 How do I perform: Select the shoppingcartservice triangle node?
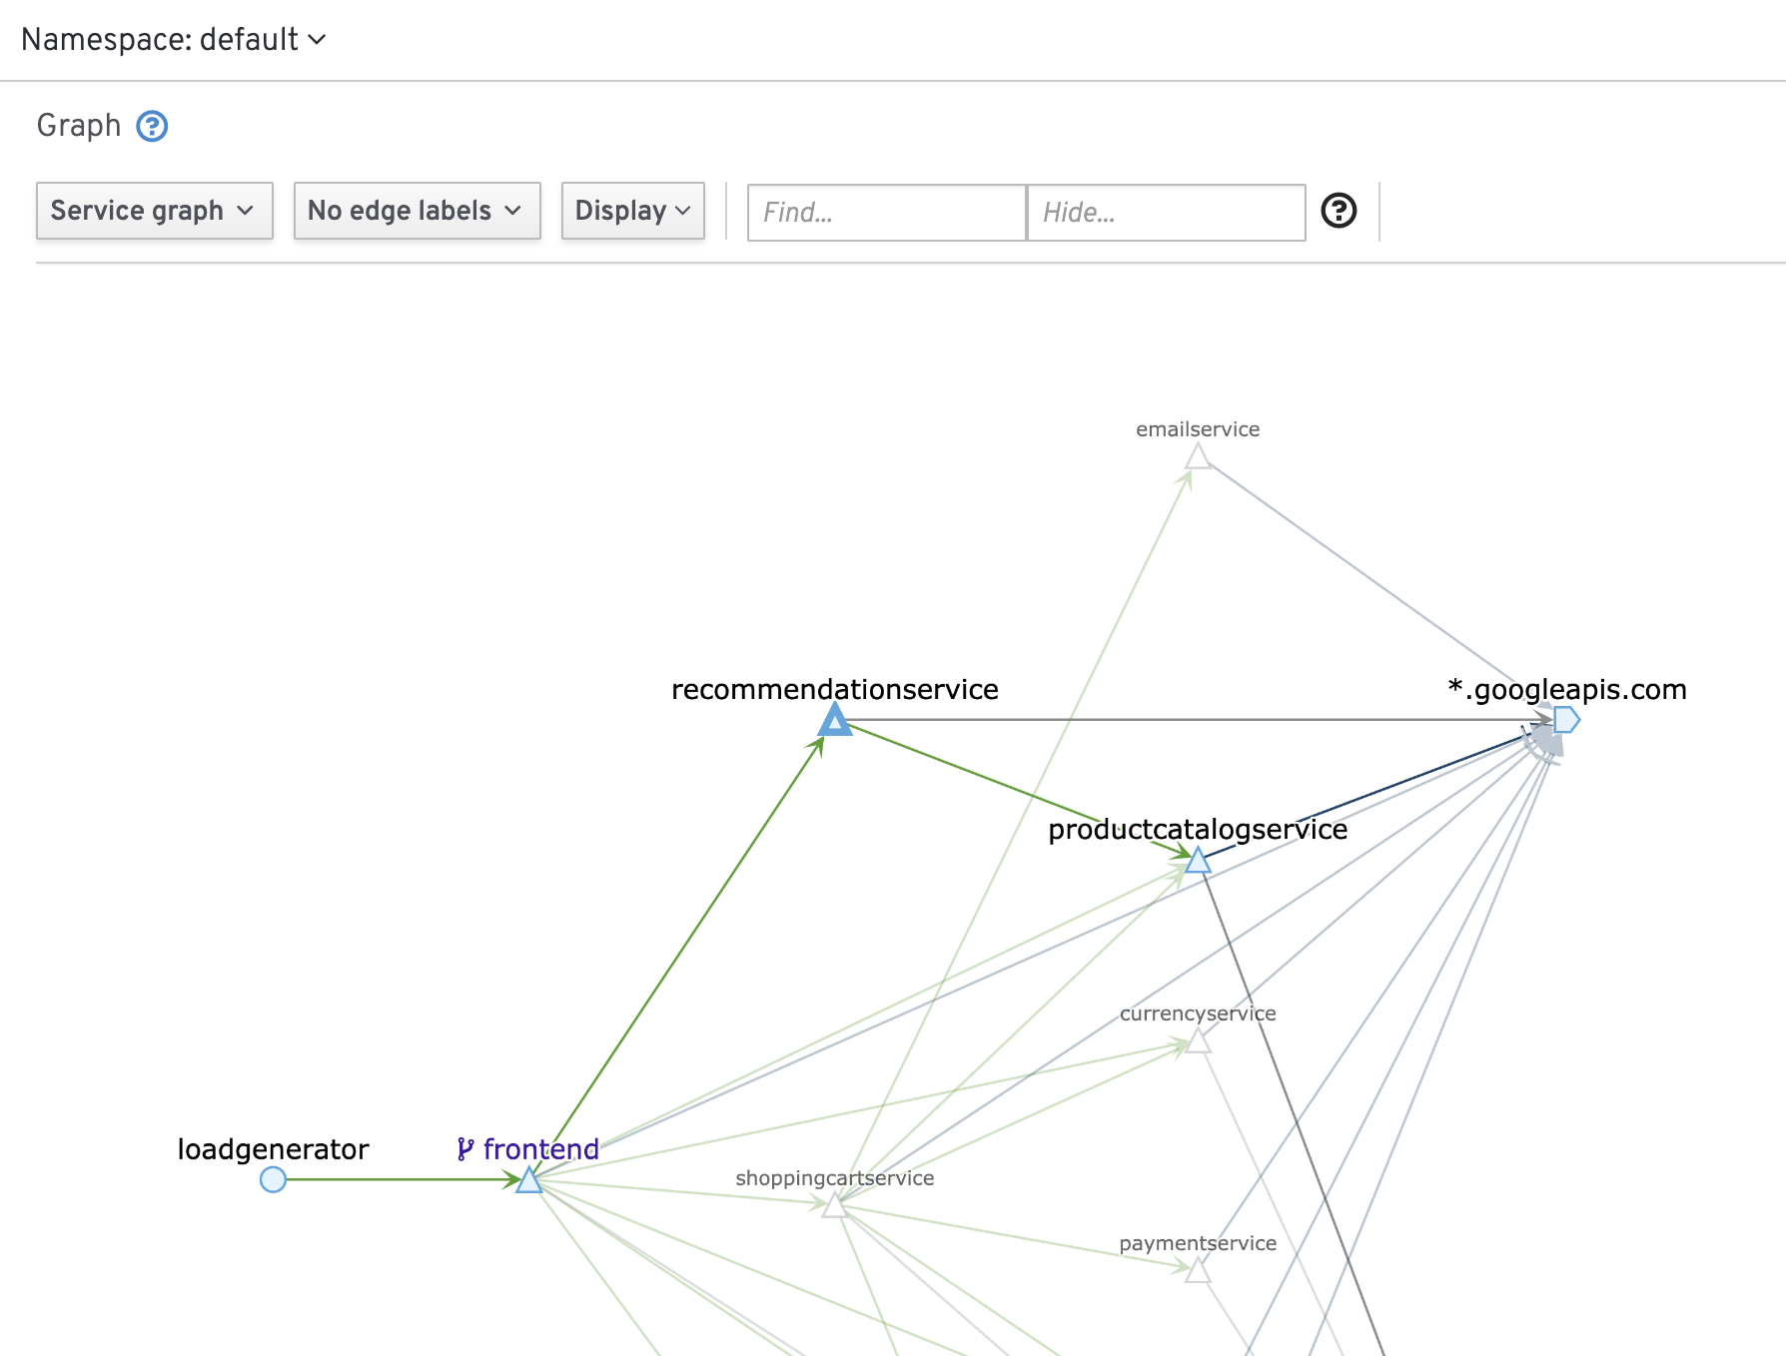pos(835,1205)
